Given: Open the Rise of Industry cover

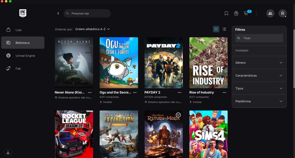Looking at the screenshot, I should coord(209,63).
